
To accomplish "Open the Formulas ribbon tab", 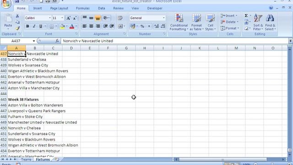I will point(83,8).
